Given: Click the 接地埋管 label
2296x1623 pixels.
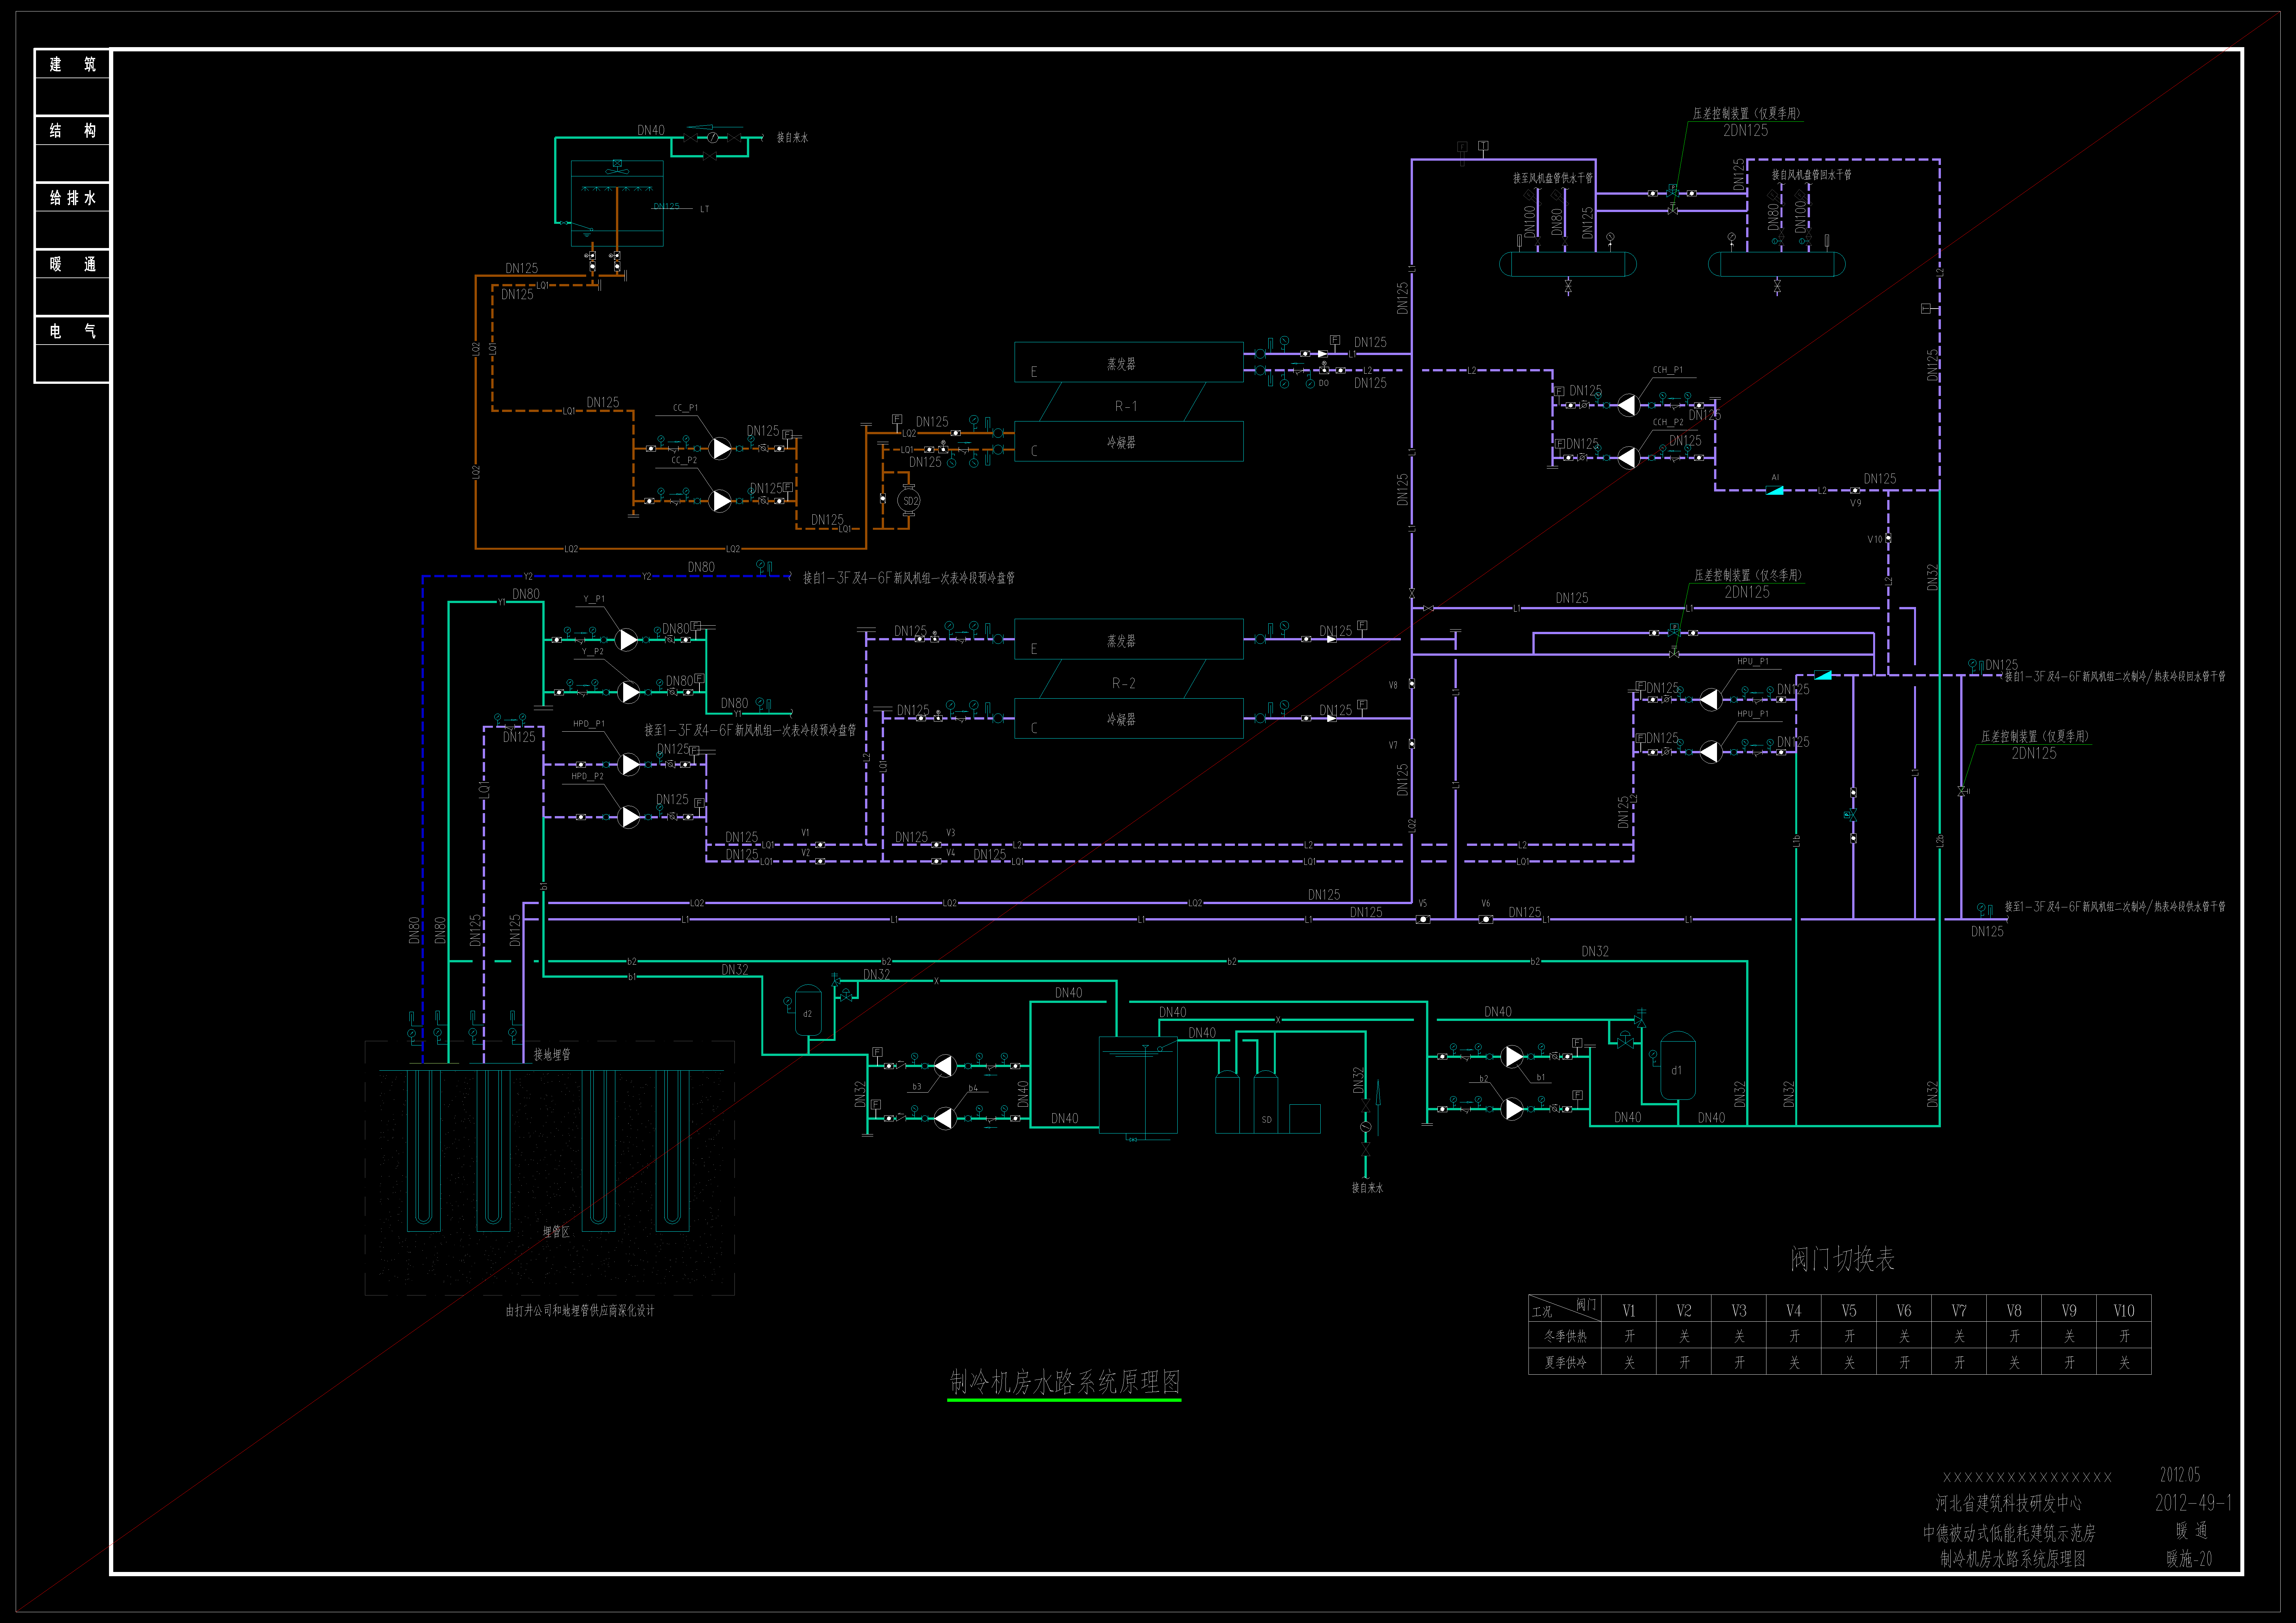Looking at the screenshot, I should tap(552, 1054).
